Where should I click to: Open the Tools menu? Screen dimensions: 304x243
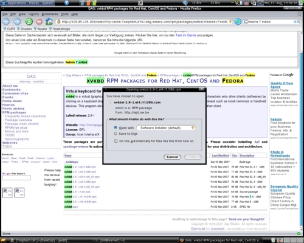(64, 14)
